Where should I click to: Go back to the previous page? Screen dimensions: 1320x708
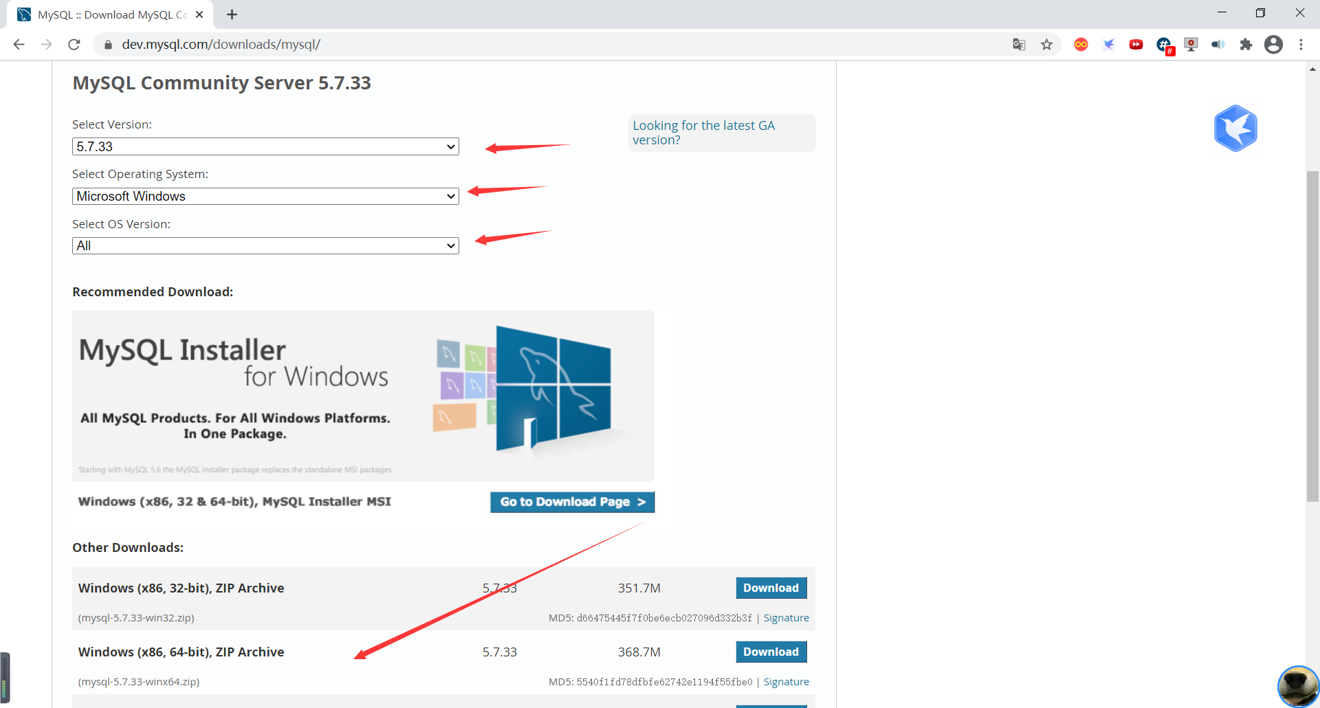(x=19, y=45)
